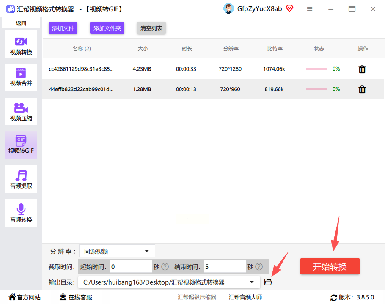Expand the 分辨率 resolution dropdown
The image size is (385, 304).
[x=117, y=251]
